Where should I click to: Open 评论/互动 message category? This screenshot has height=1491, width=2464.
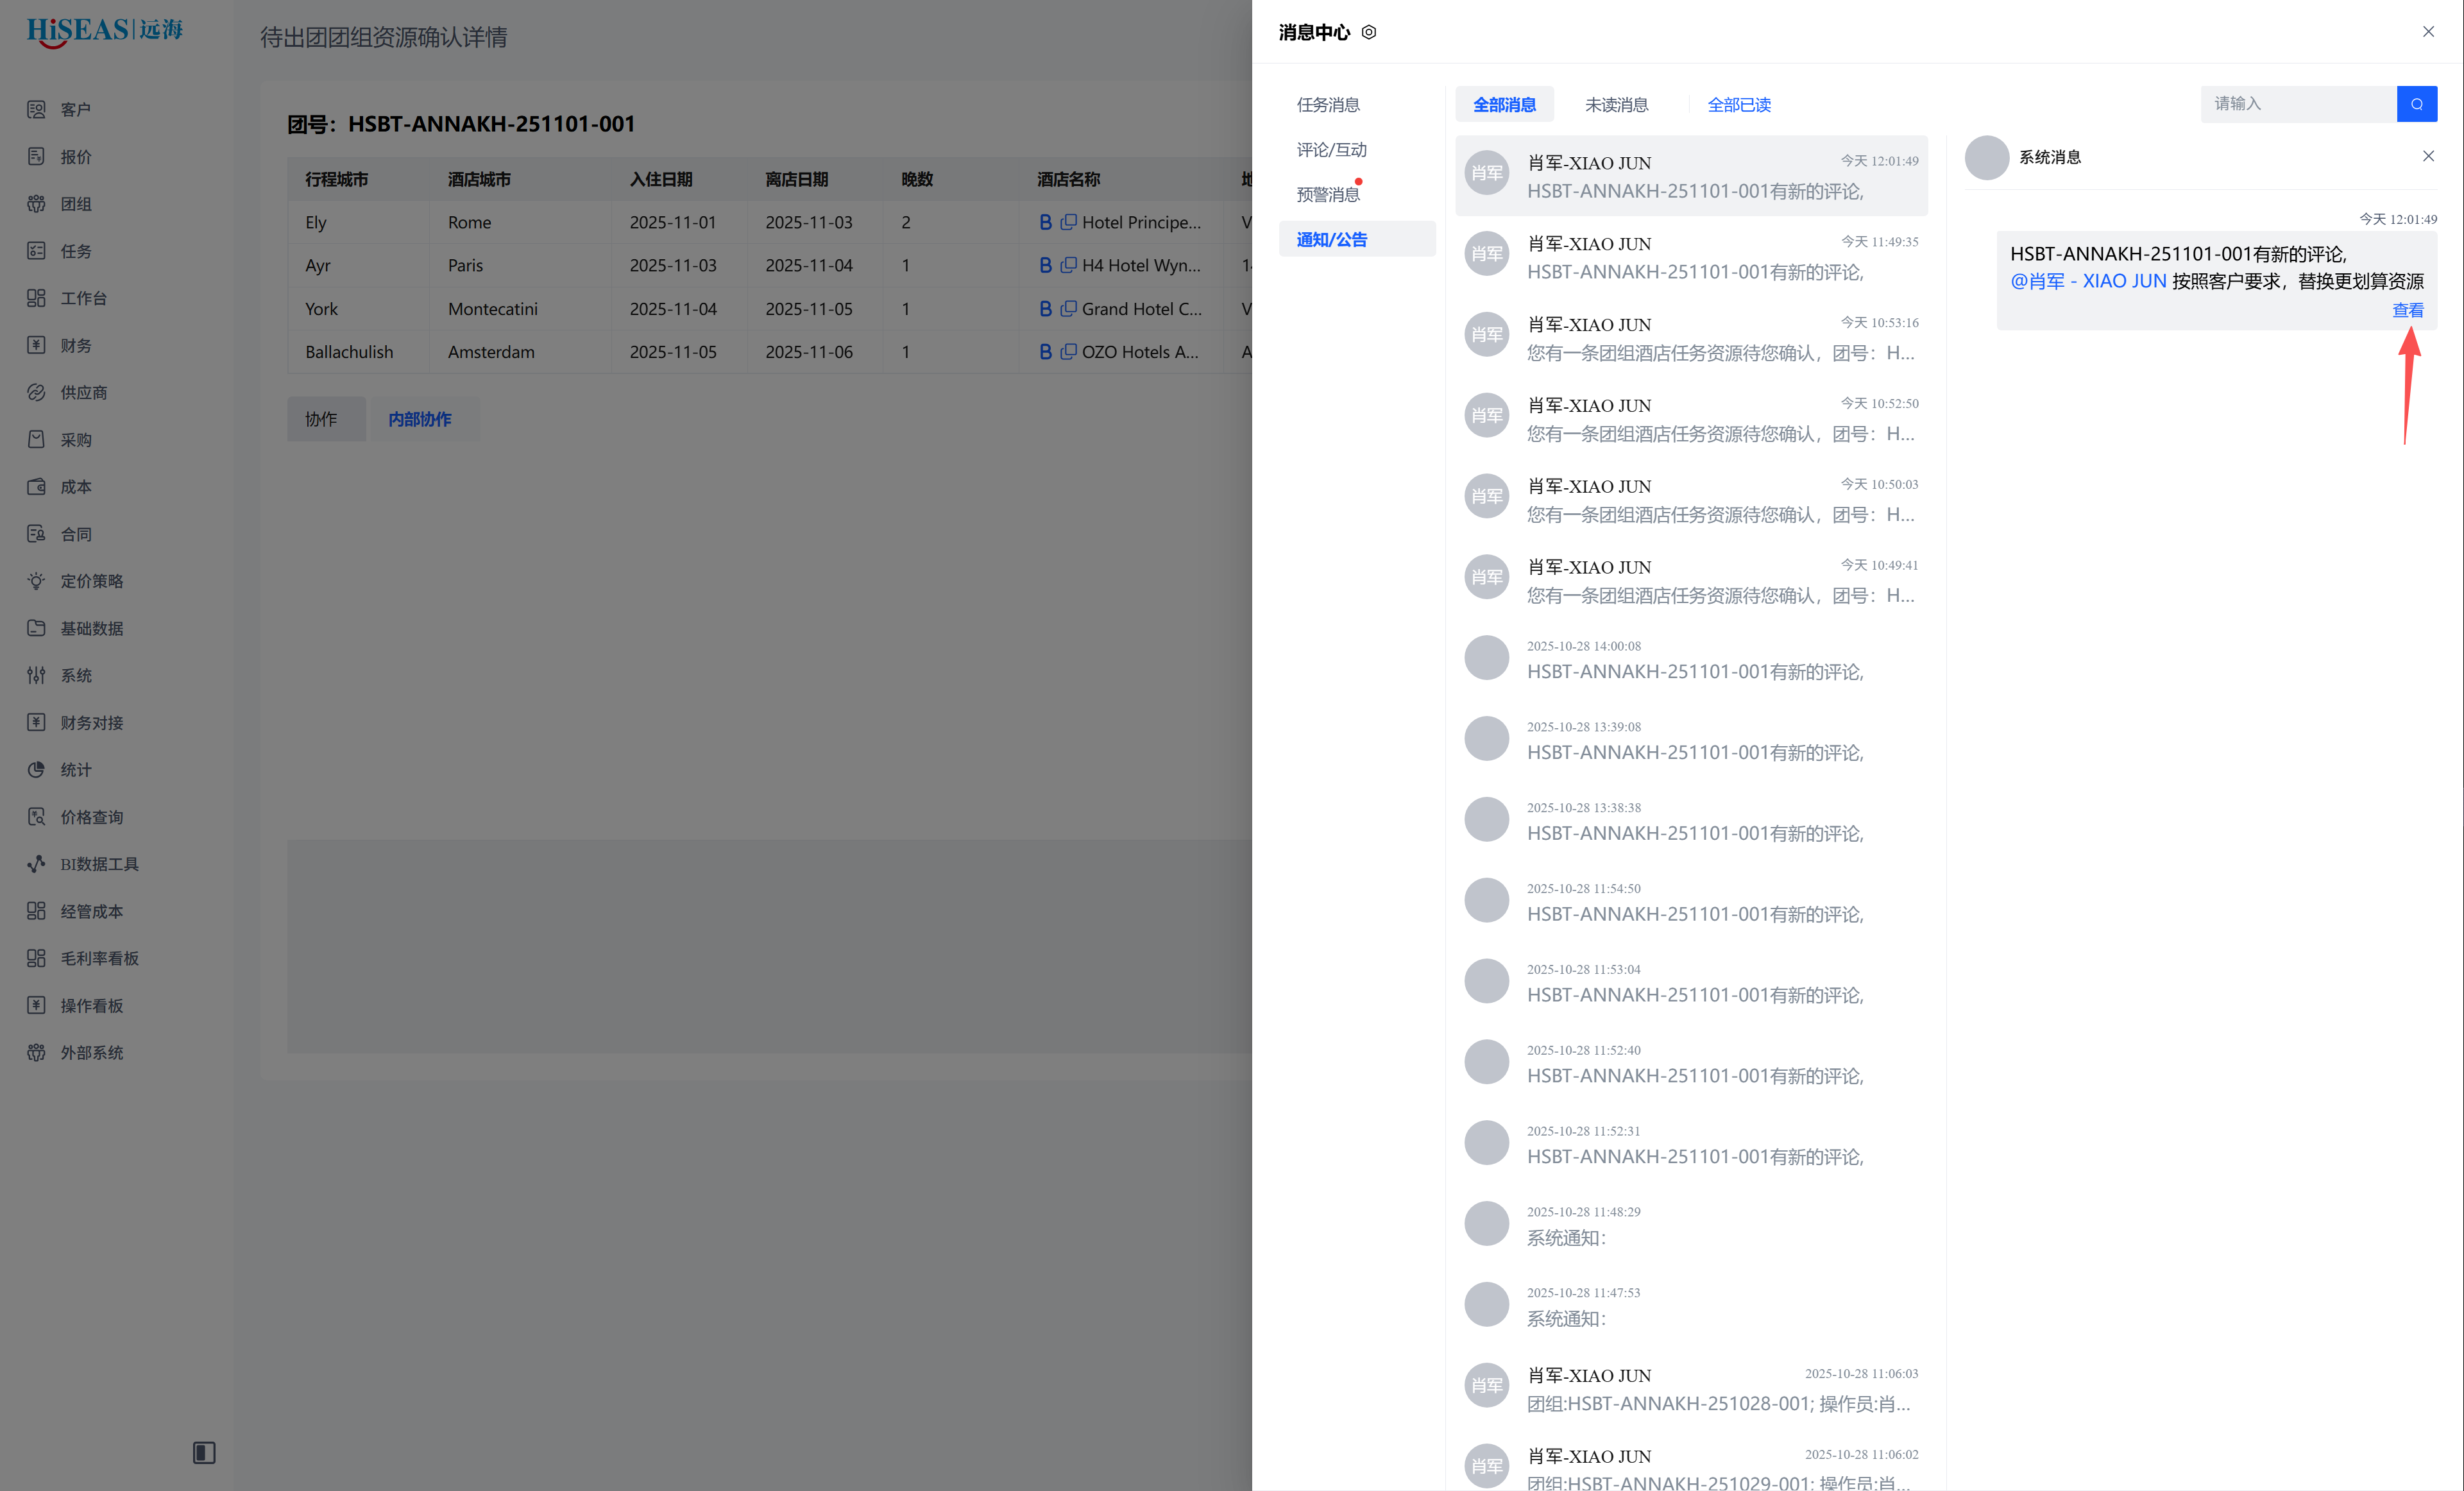(x=1331, y=150)
